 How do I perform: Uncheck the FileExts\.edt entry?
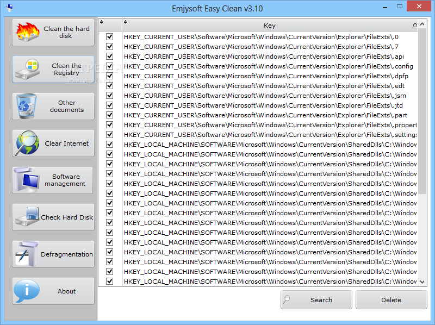click(x=110, y=85)
